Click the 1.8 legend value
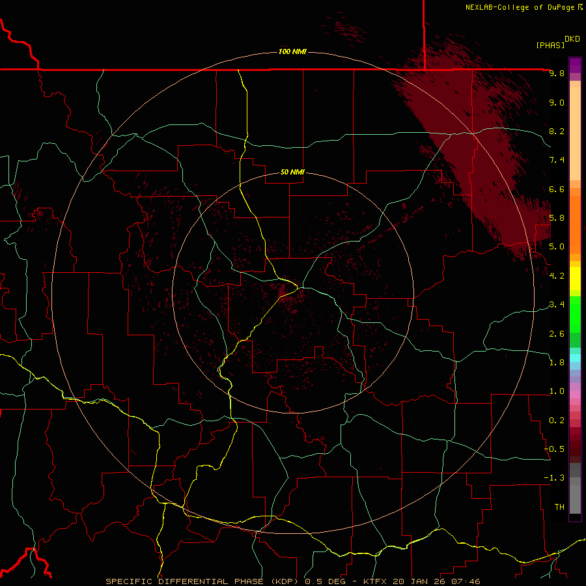 [x=557, y=363]
